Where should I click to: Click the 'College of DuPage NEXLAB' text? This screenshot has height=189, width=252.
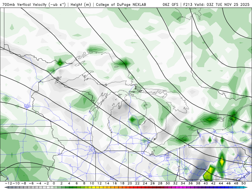coord(121,5)
